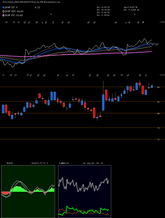Click the magenta DOW PT legend swatch
Image resolution: width=165 pixels, height=218 pixels.
4,16
